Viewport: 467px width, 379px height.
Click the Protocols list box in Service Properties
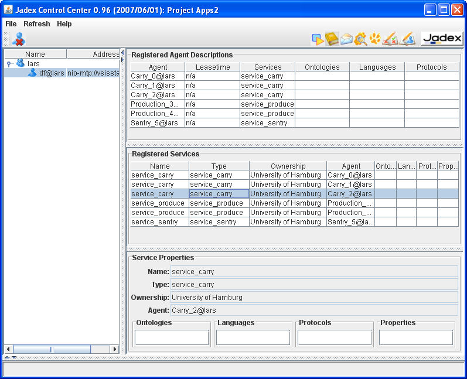click(335, 337)
